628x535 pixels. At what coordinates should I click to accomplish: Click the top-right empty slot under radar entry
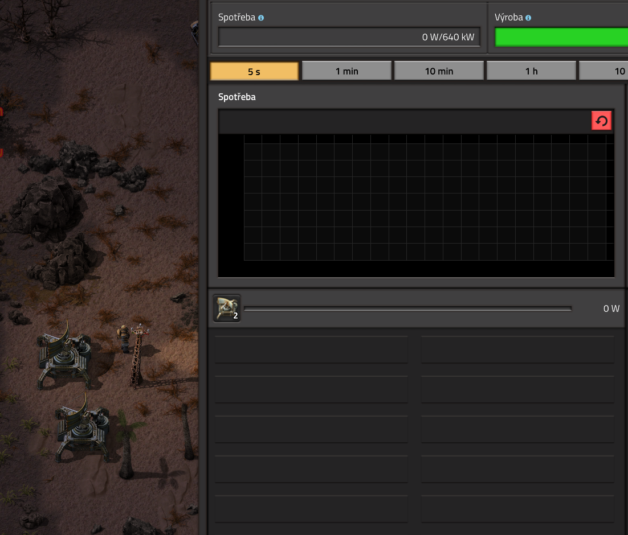point(517,349)
